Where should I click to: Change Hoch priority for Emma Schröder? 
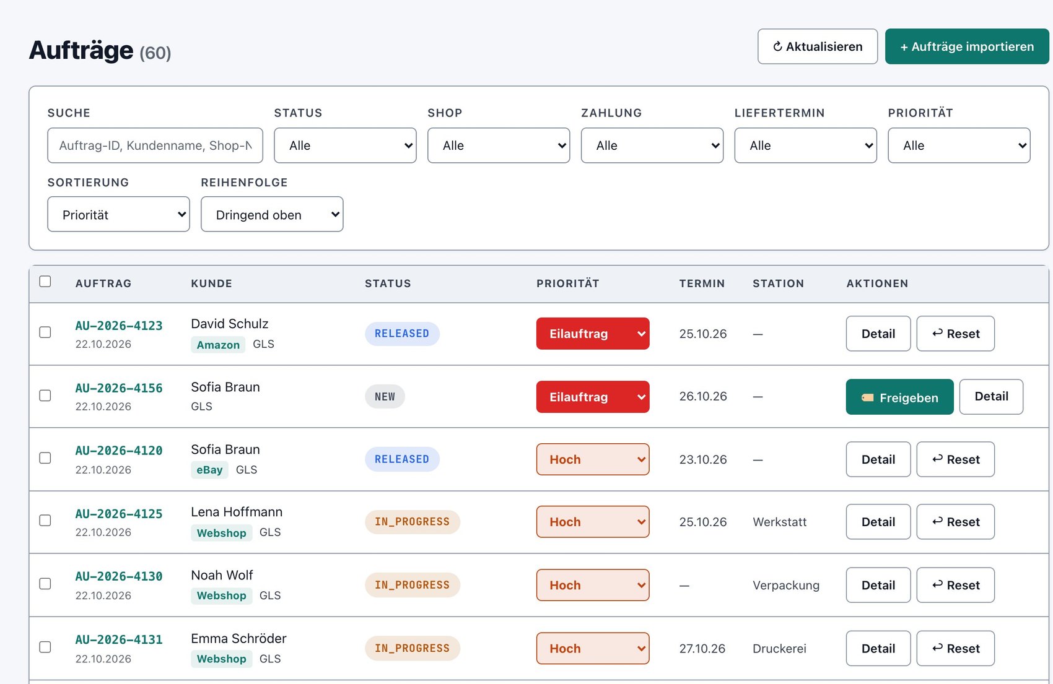593,648
